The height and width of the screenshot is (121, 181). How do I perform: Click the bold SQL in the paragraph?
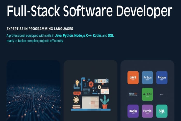point(111,35)
